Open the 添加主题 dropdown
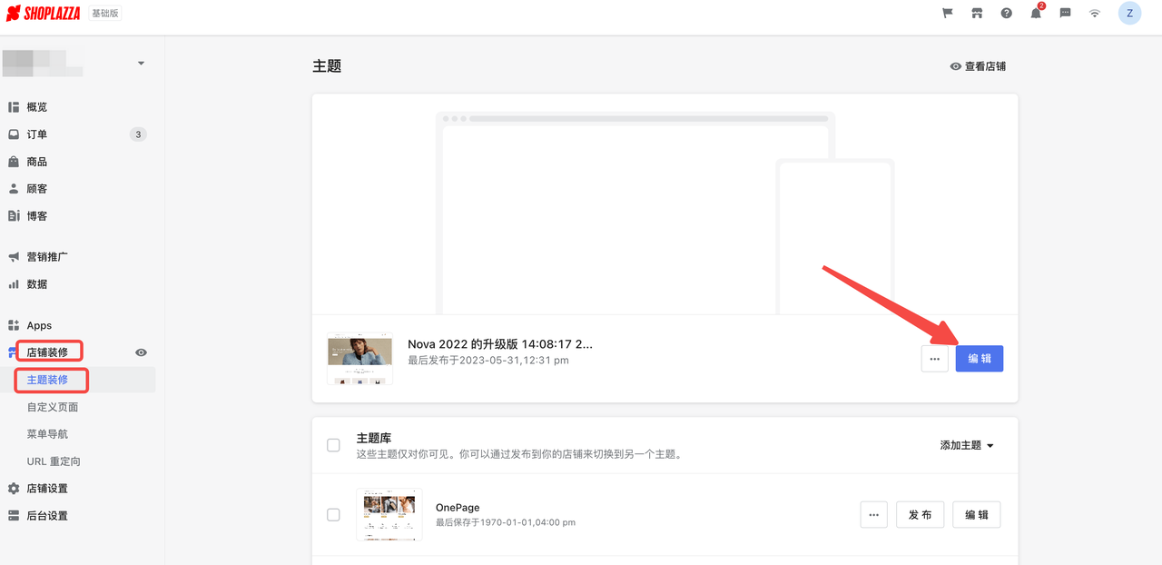The height and width of the screenshot is (565, 1162). pos(967,445)
